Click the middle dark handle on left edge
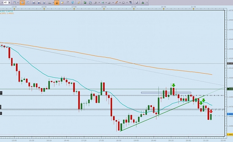Screen dimensions: 233x142 (x=1, y=107)
